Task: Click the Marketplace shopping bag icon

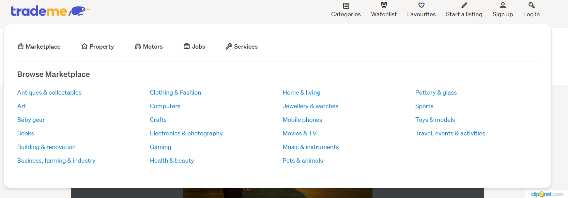Action: pyautogui.click(x=21, y=46)
